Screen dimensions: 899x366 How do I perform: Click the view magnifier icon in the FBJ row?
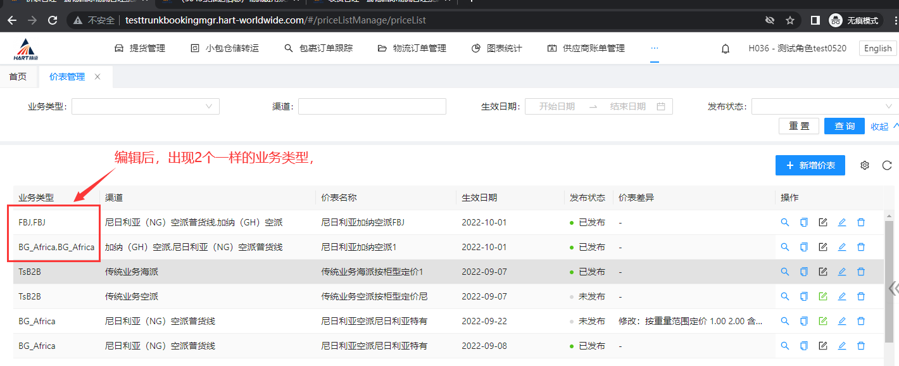click(785, 222)
